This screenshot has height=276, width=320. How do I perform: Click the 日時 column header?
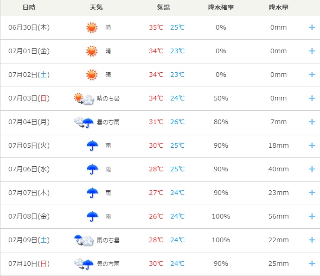(x=29, y=8)
